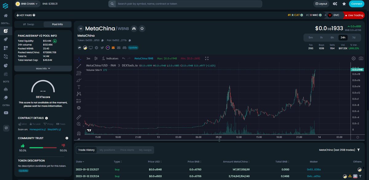Switch to the Swap tab
Screen dimensions: 369x180
click(x=29, y=24)
